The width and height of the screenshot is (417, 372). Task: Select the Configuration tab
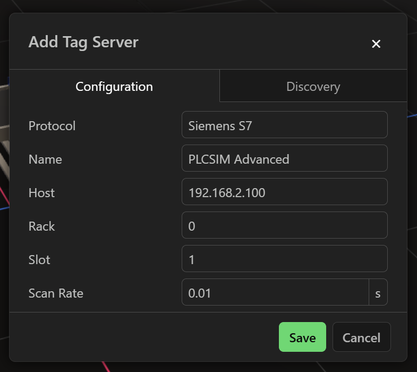click(x=114, y=86)
